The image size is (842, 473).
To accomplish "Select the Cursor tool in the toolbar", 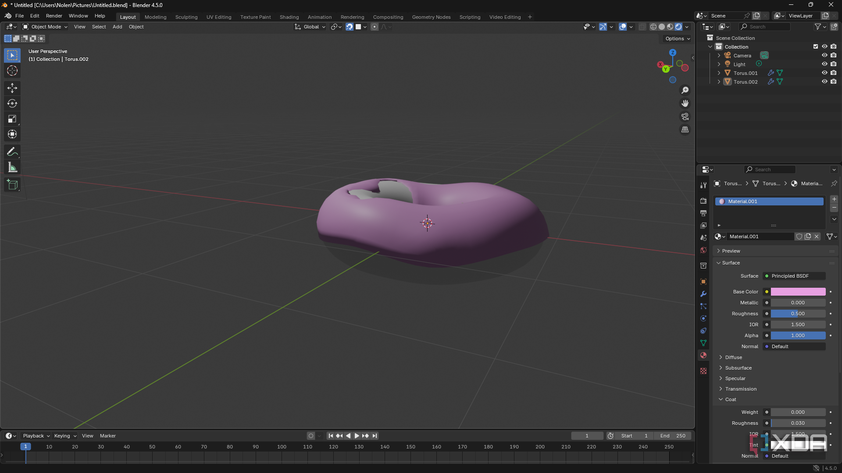I will coord(12,71).
